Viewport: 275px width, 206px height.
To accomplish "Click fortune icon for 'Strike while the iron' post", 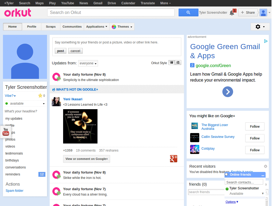I will click(56, 175).
